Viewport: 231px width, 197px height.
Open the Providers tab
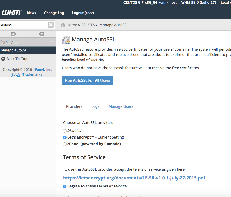[x=74, y=106]
